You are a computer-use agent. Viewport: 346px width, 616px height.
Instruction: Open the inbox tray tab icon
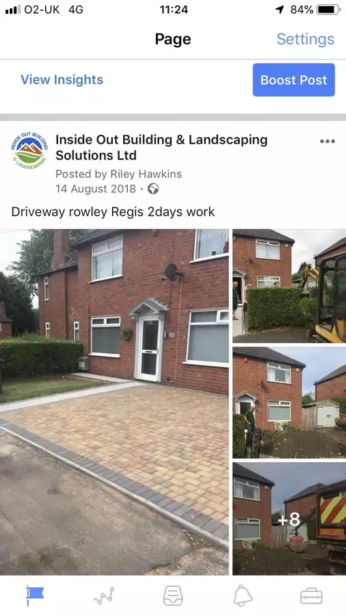coord(173,595)
